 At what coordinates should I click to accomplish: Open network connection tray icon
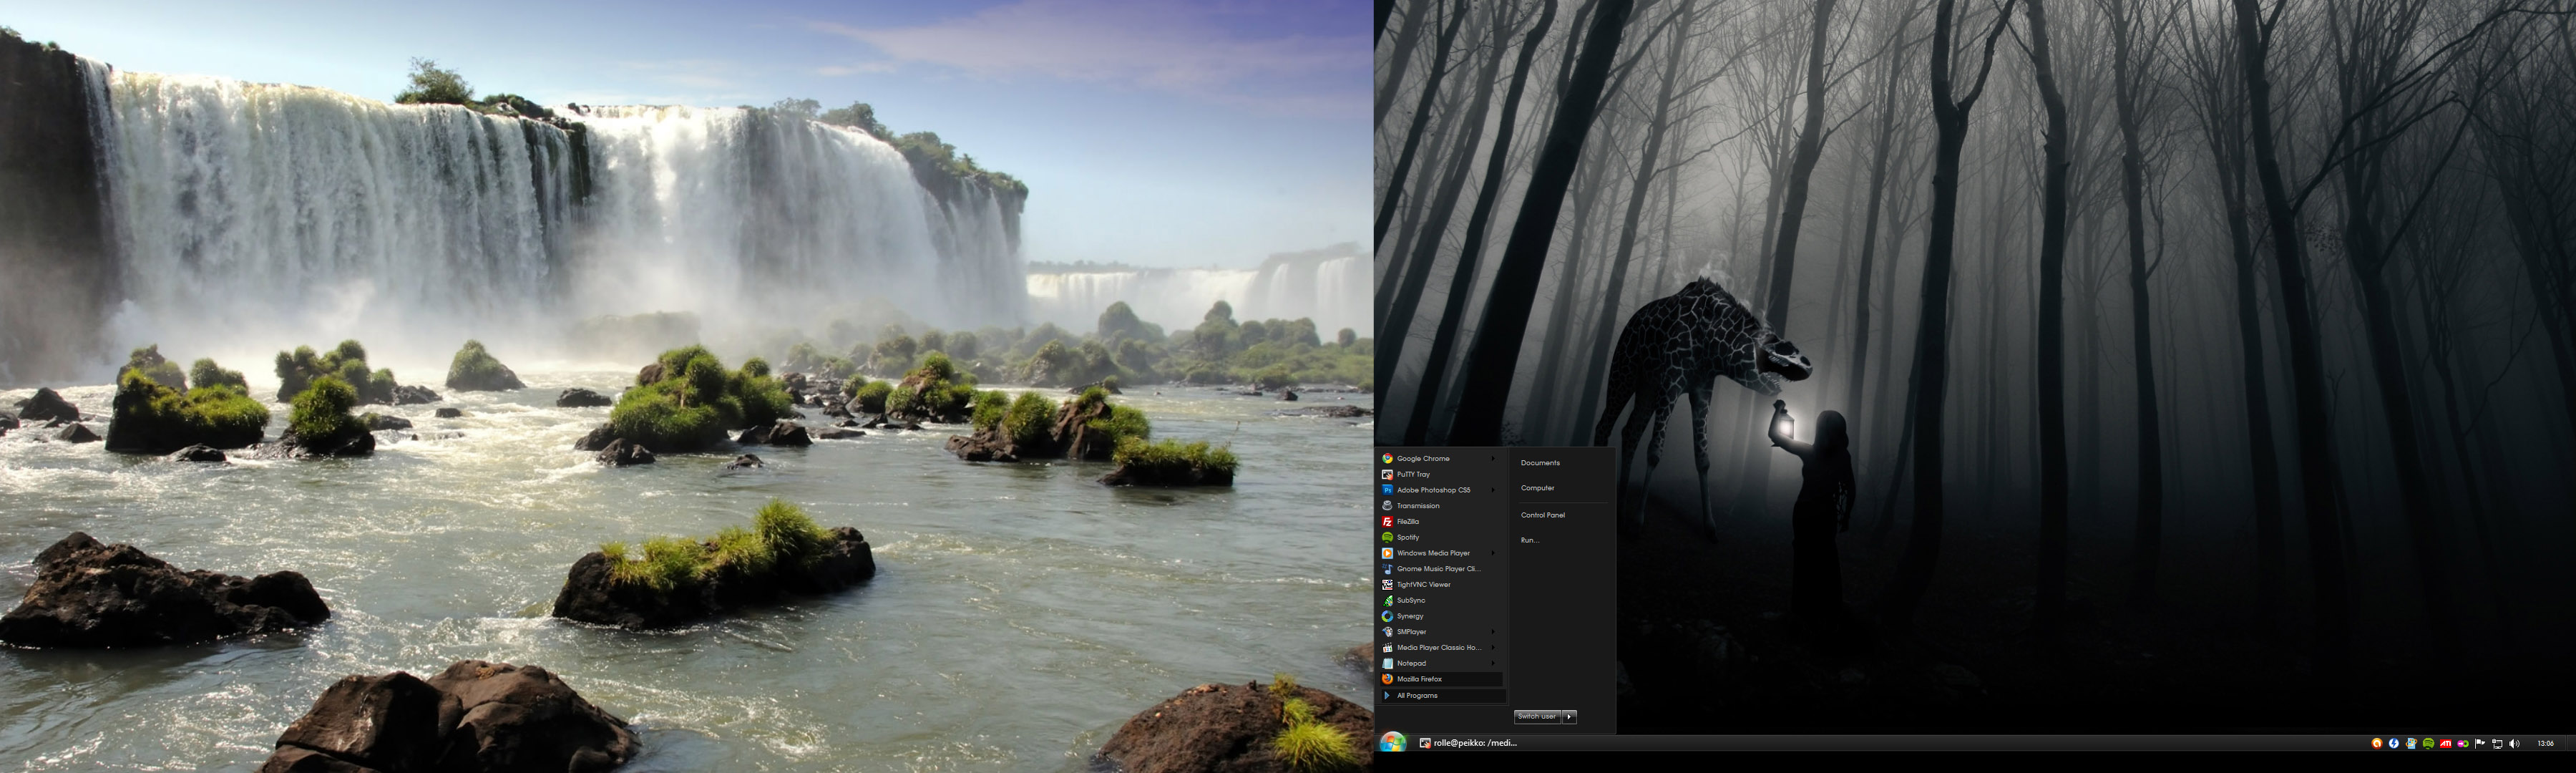(x=2497, y=744)
